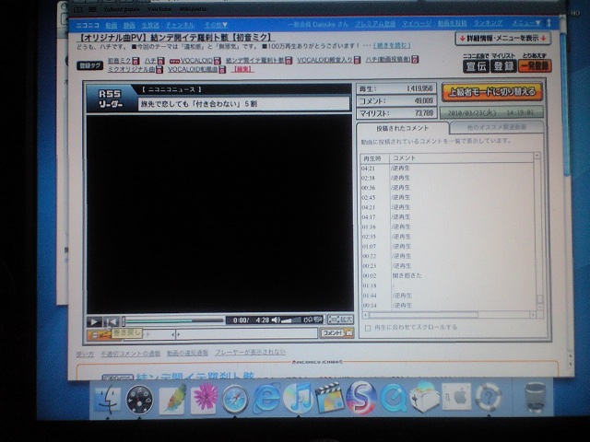Click the 初音ミク tag link
Image resolution: width=590 pixels, height=442 pixels.
[120, 61]
